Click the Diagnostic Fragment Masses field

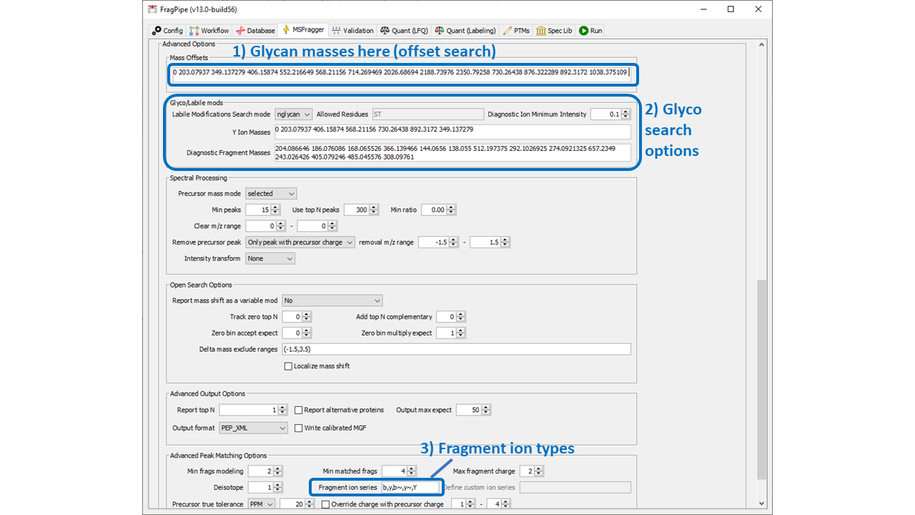point(452,152)
